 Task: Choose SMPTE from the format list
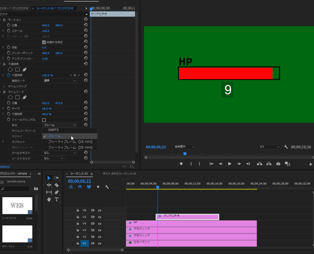pos(53,130)
